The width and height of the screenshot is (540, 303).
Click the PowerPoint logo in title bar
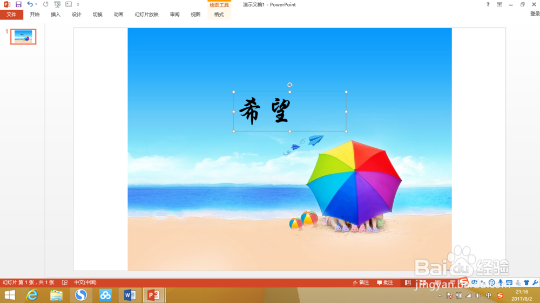coord(6,4)
